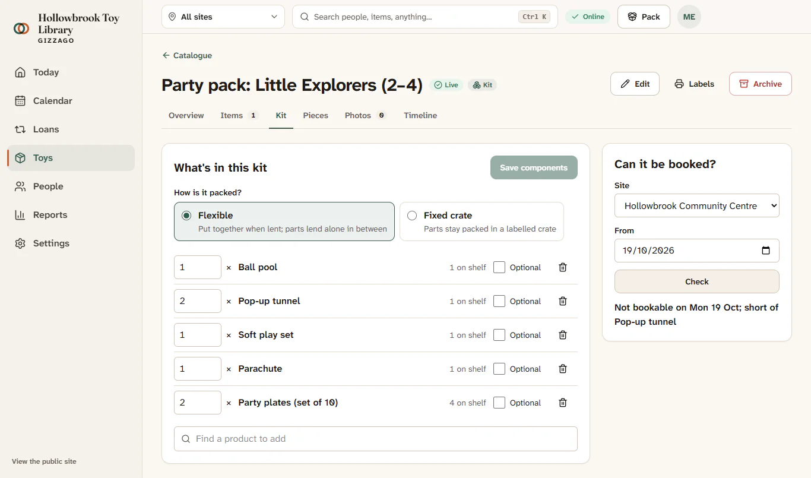Image resolution: width=811 pixels, height=478 pixels.
Task: Remove Pop-up tunnel using its trash icon
Action: pos(563,301)
